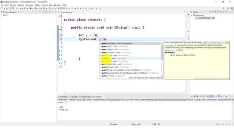Choose printf(String format, Object... args) proposal
Viewport: 234px width, 132px height.
click(x=130, y=70)
